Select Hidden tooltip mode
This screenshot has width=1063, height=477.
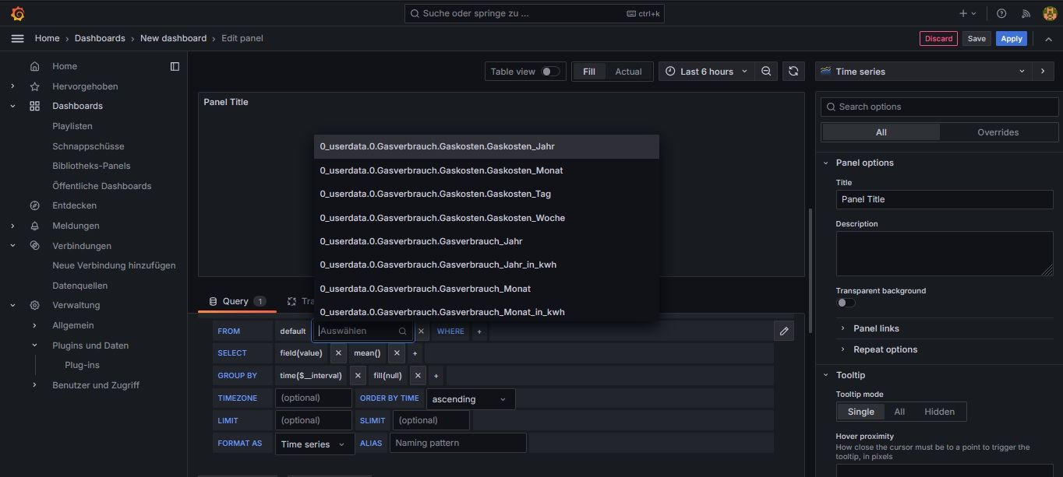click(x=938, y=412)
